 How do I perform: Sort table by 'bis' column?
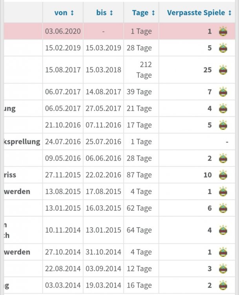tap(104, 13)
